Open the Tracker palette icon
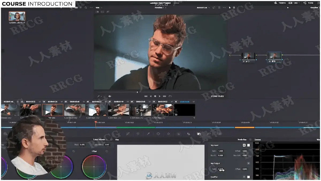 tap(168, 134)
